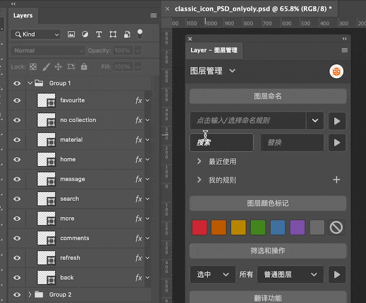The height and width of the screenshot is (303, 366).
Task: Collapse the Group 1 folder
Action: [x=30, y=83]
